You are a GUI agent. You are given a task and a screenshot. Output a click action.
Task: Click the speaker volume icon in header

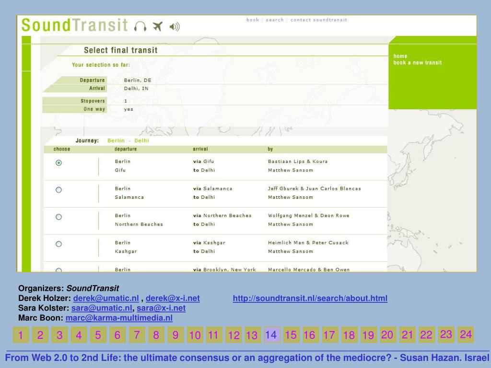coord(175,27)
